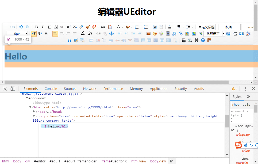Switch to the Console tab
Viewport: 258px width, 164px height.
[51, 89]
